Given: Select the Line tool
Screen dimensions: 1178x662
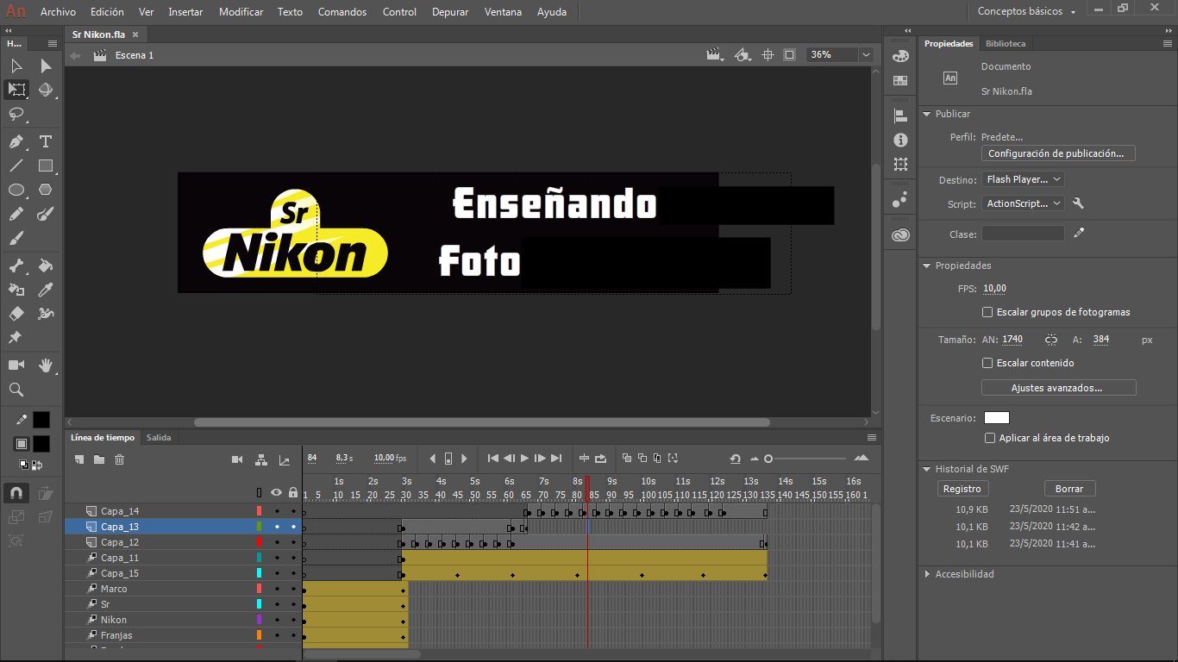Looking at the screenshot, I should (x=16, y=166).
